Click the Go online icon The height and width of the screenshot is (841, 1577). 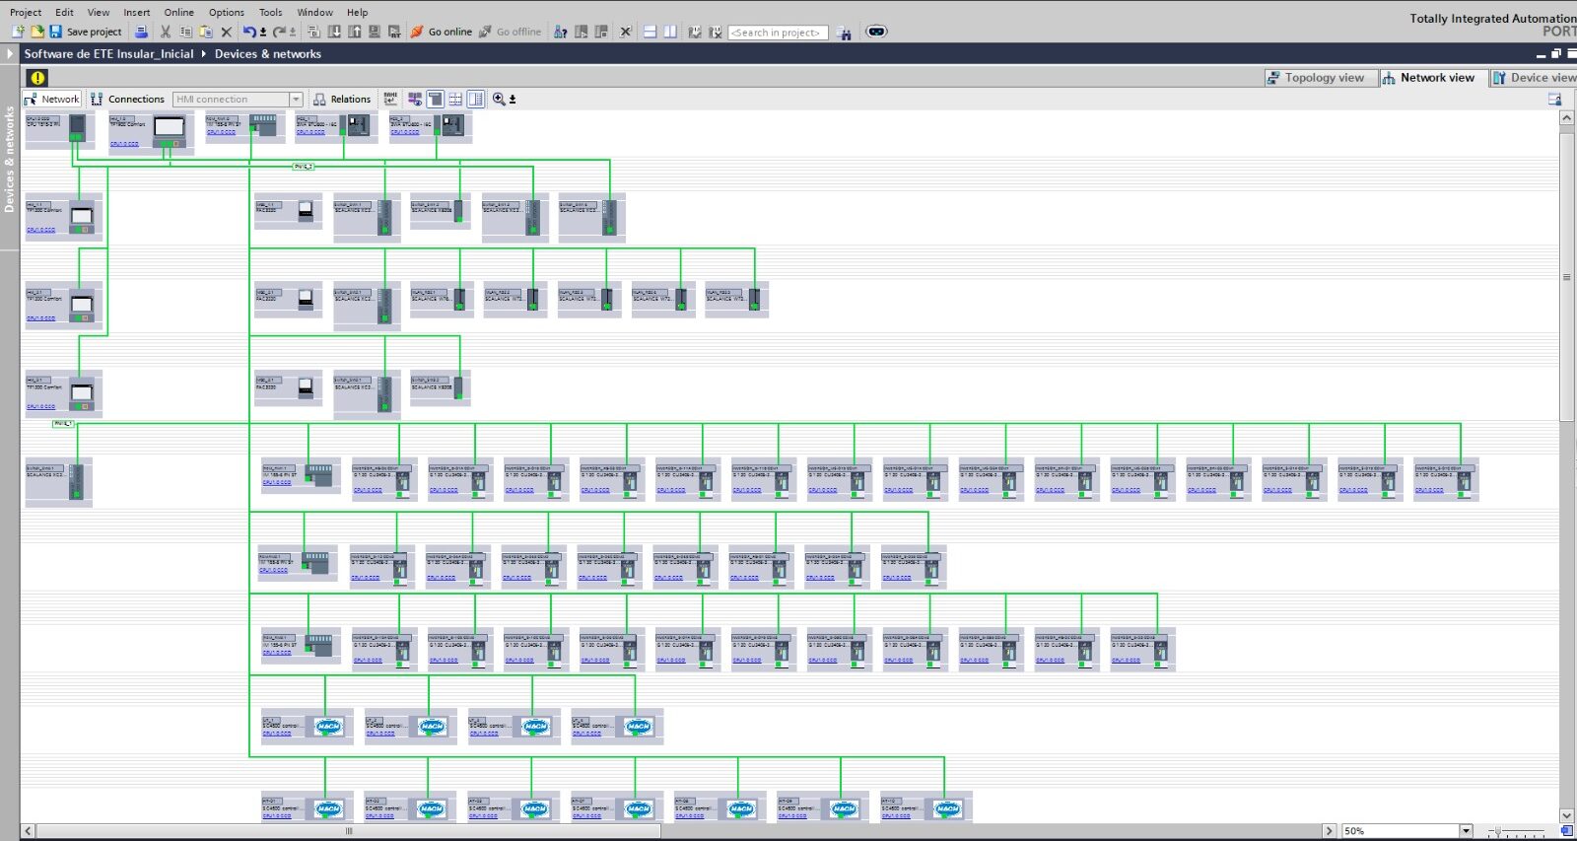(x=417, y=32)
